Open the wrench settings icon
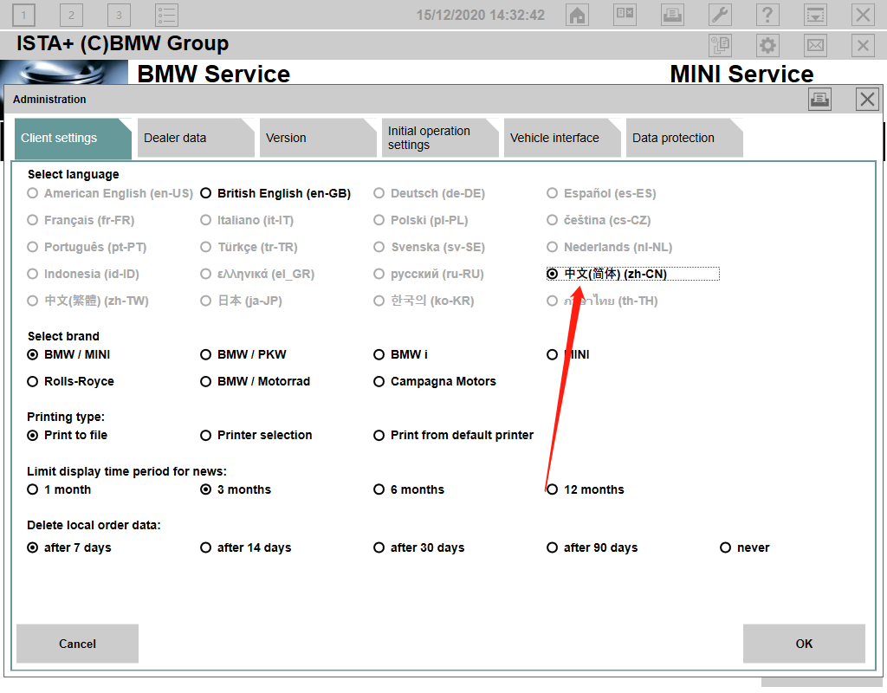The width and height of the screenshot is (887, 693). tap(720, 15)
